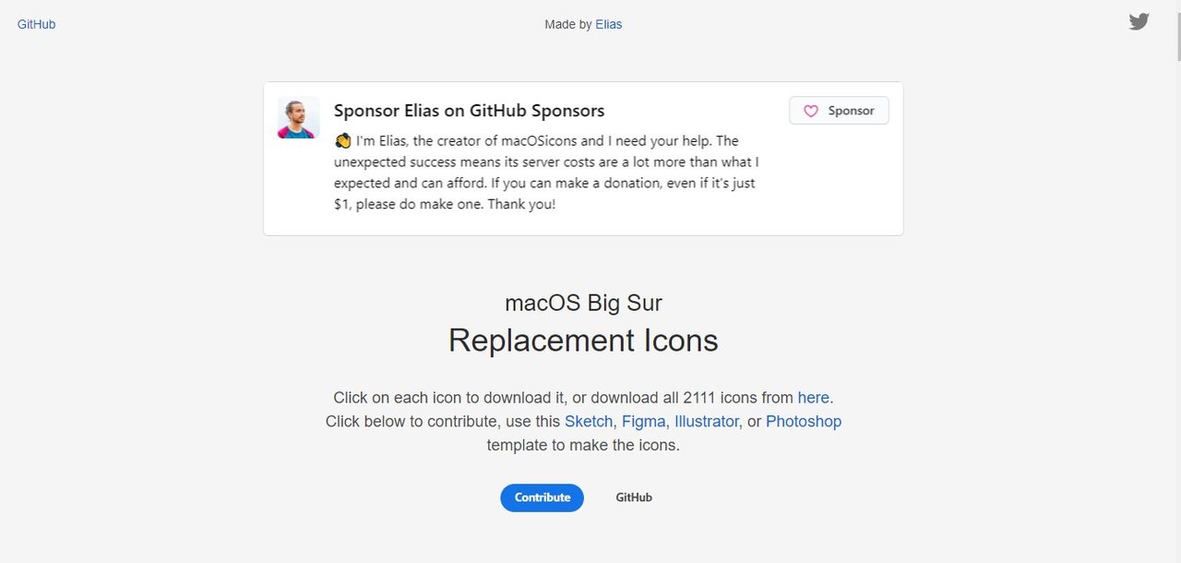The height and width of the screenshot is (563, 1181).
Task: Open the Figma template link
Action: pos(643,422)
